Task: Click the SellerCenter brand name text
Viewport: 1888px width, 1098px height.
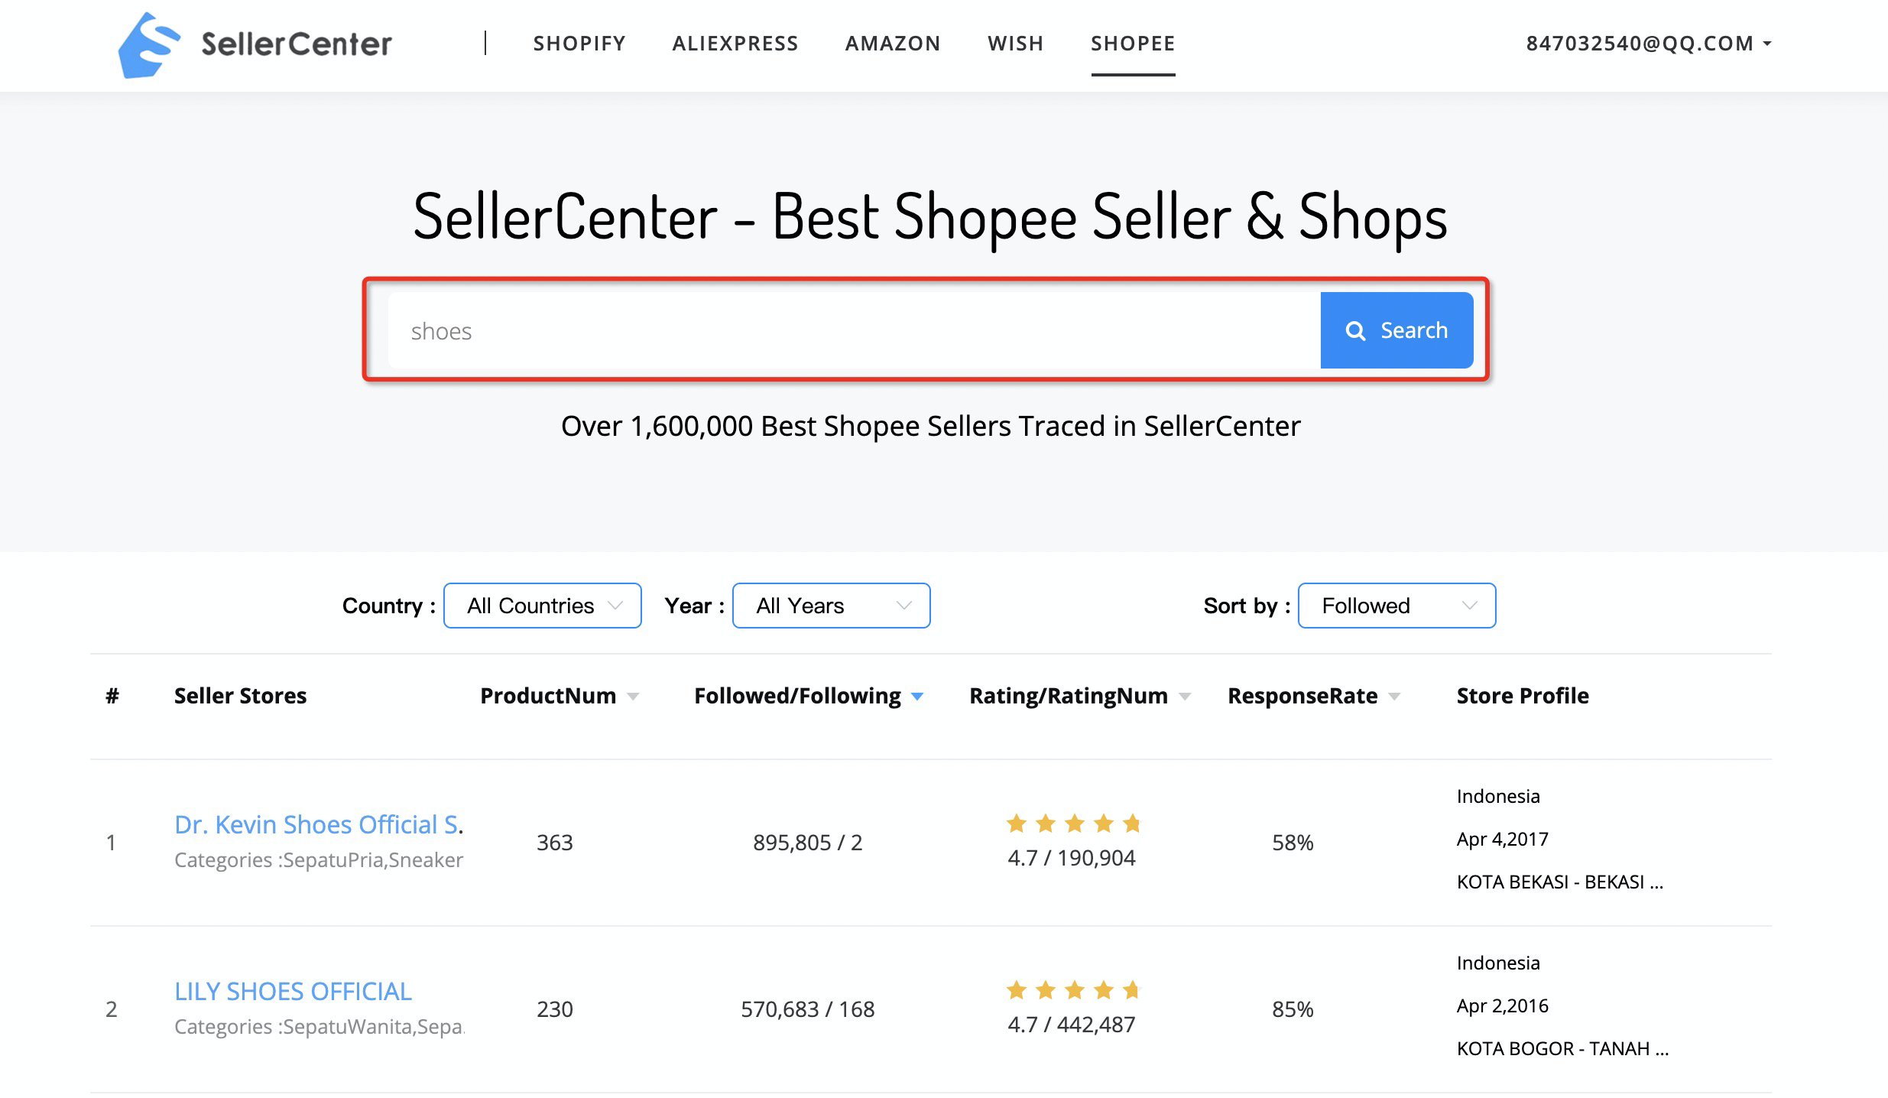Action: point(297,44)
